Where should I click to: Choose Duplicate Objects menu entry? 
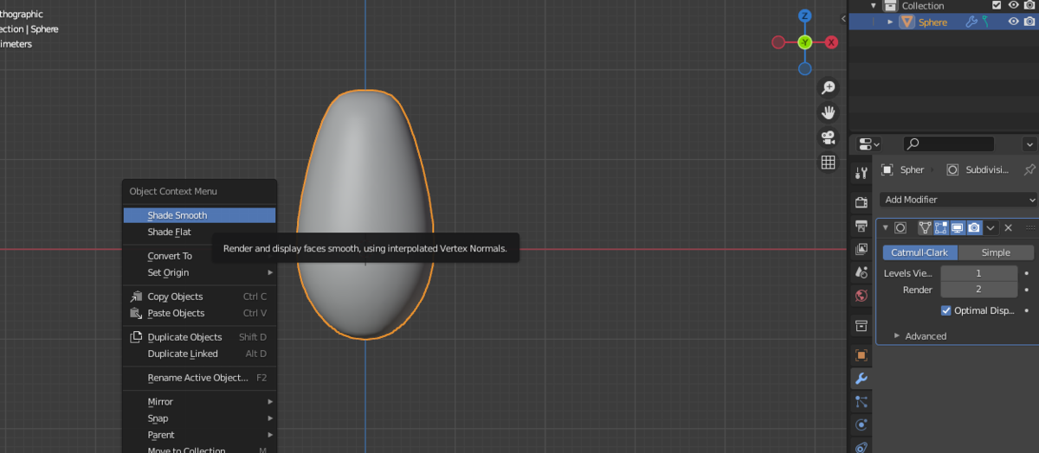click(199, 337)
